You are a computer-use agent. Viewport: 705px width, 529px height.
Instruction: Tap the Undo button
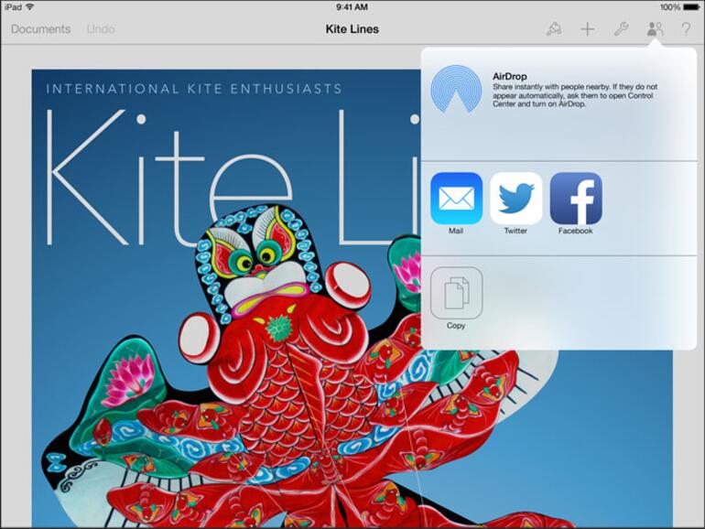[x=101, y=29]
